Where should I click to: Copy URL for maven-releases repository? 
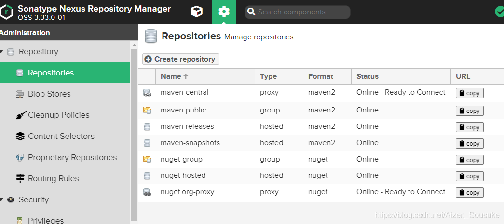pos(469,127)
